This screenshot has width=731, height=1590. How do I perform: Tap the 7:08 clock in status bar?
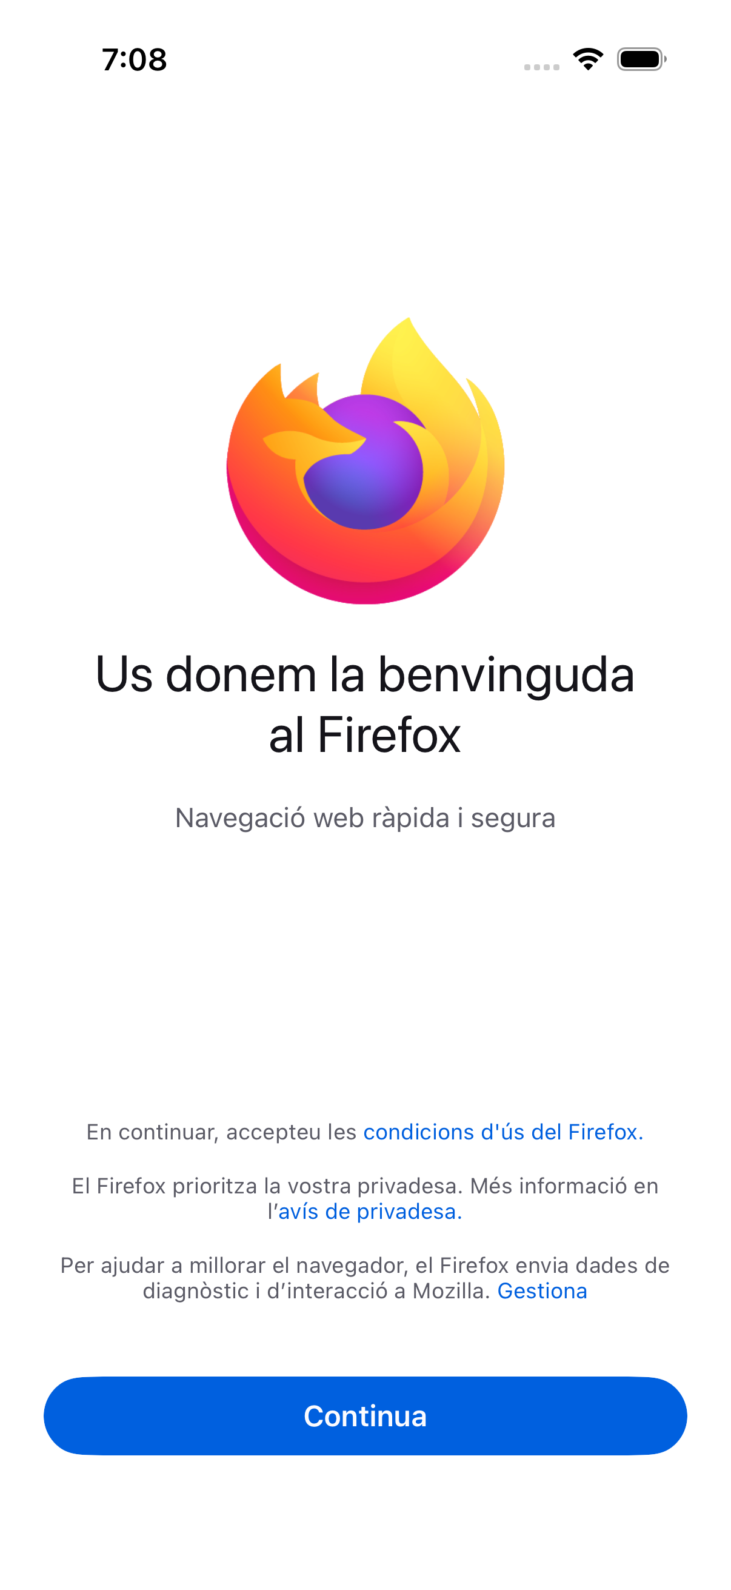(x=135, y=60)
